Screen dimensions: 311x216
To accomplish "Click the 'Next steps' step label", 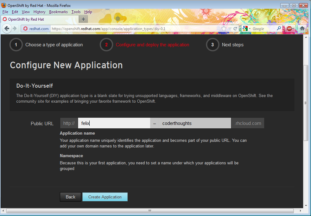I will click(233, 45).
